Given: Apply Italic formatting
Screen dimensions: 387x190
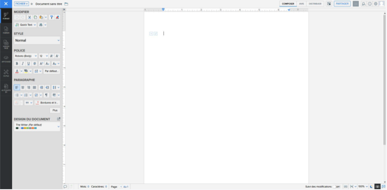Looking at the screenshot, I should coord(23,63).
